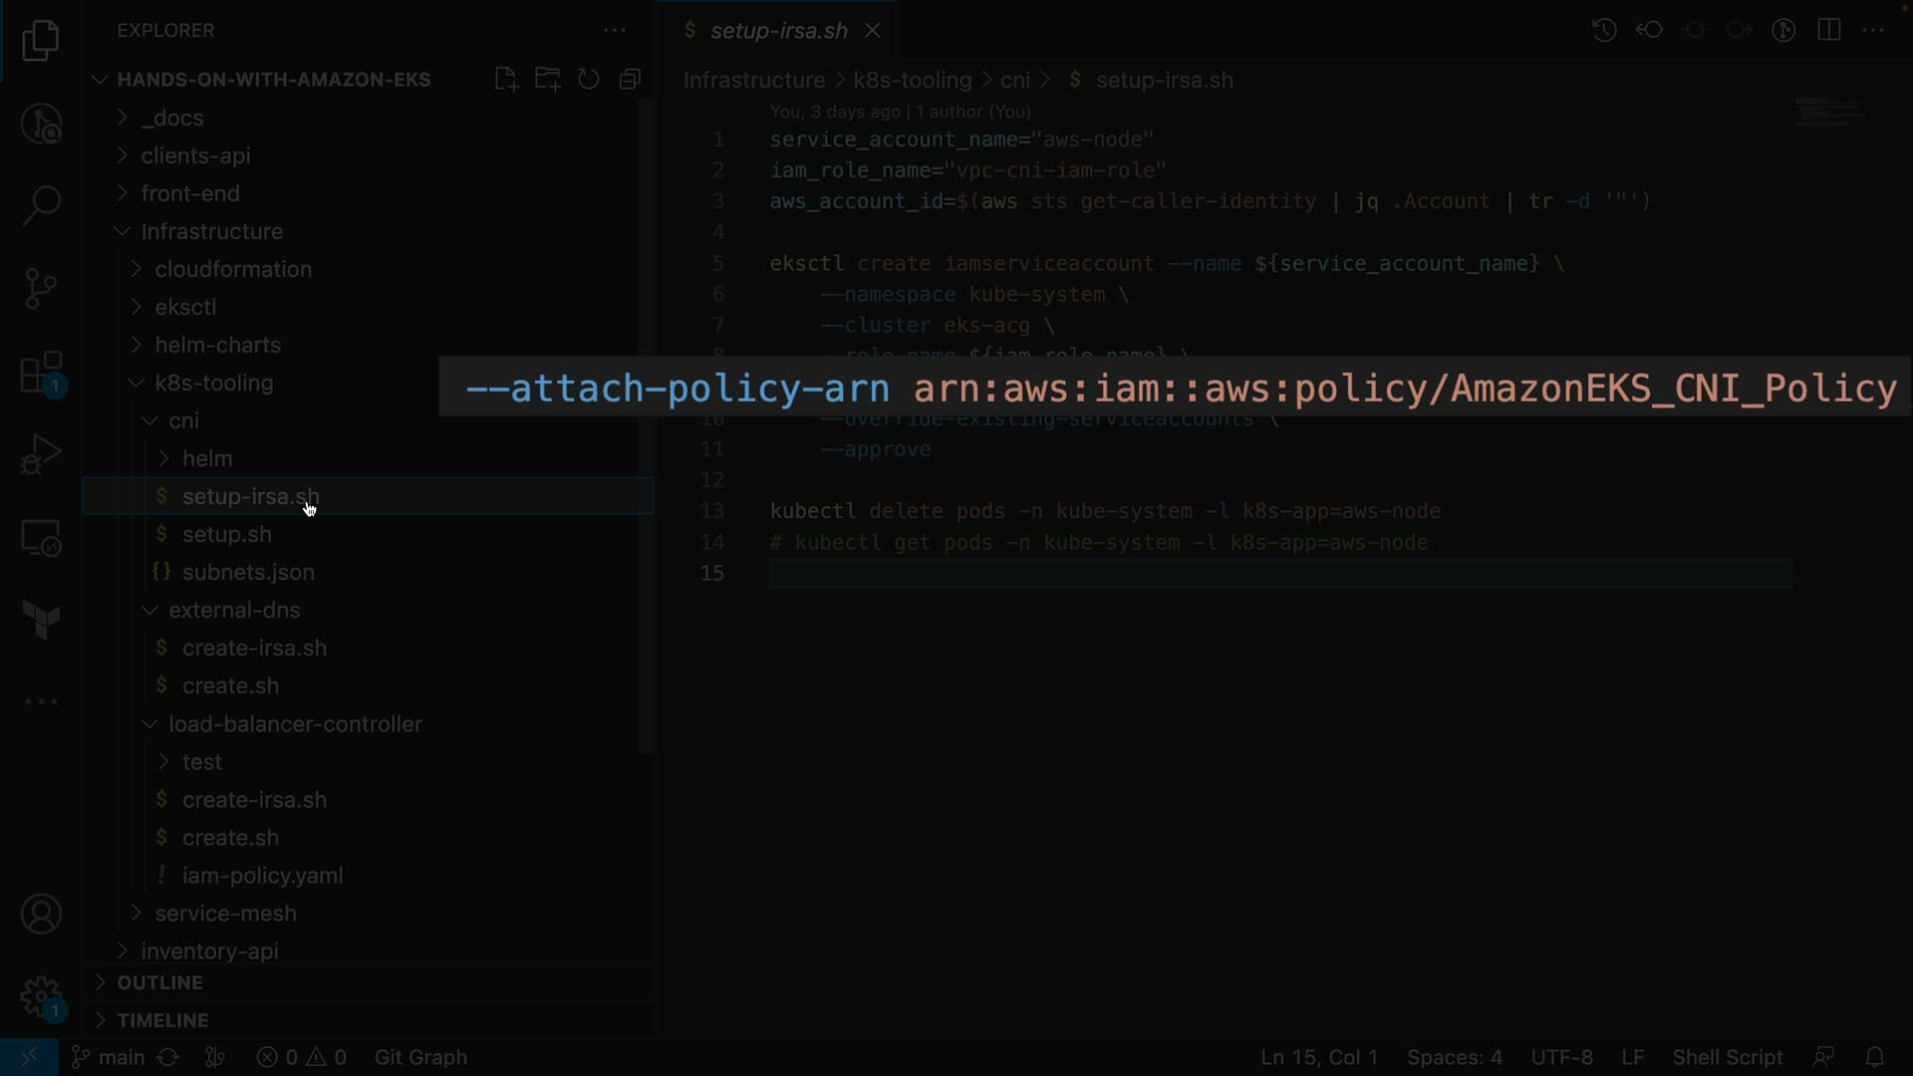Click the New File icon in the explorer

(506, 80)
